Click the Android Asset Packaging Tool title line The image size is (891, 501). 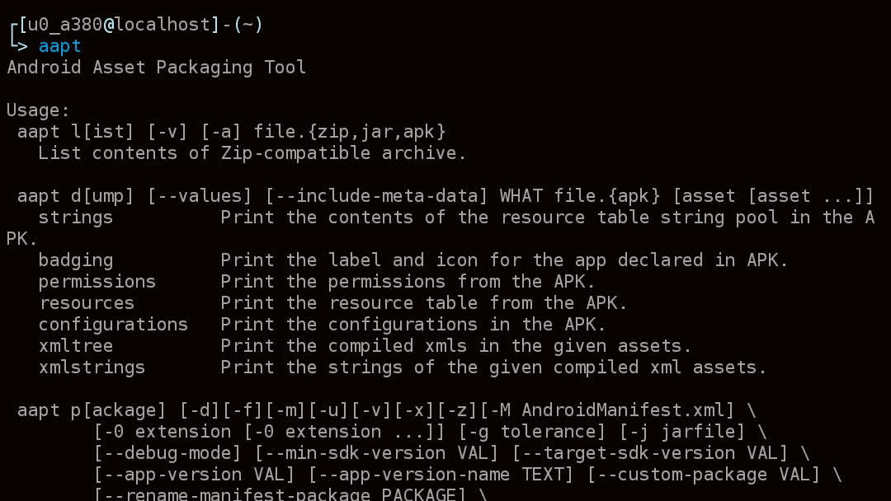[x=157, y=68]
